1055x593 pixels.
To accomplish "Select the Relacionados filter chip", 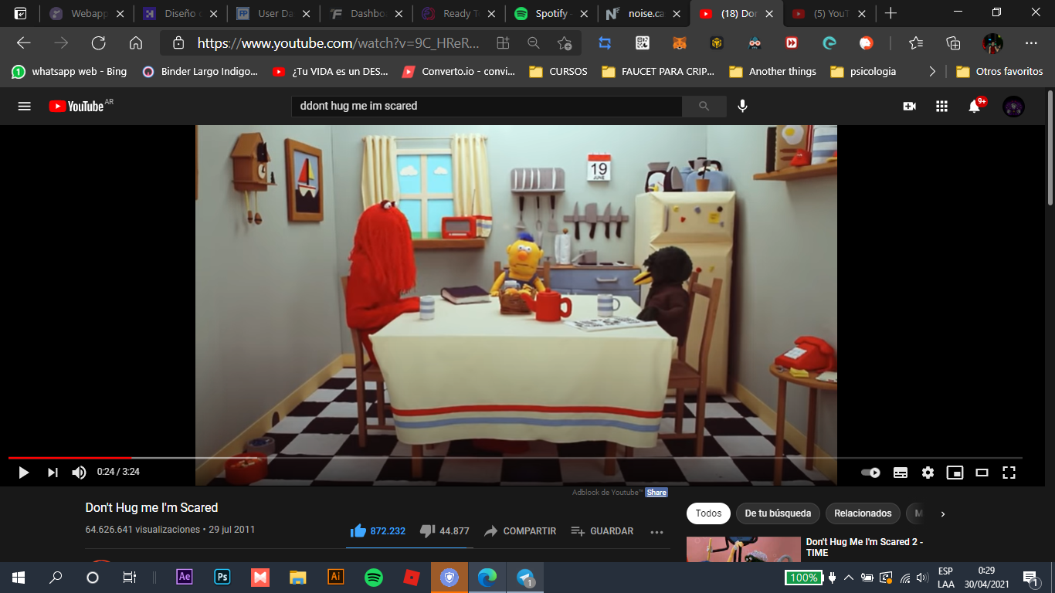I will (x=863, y=513).
